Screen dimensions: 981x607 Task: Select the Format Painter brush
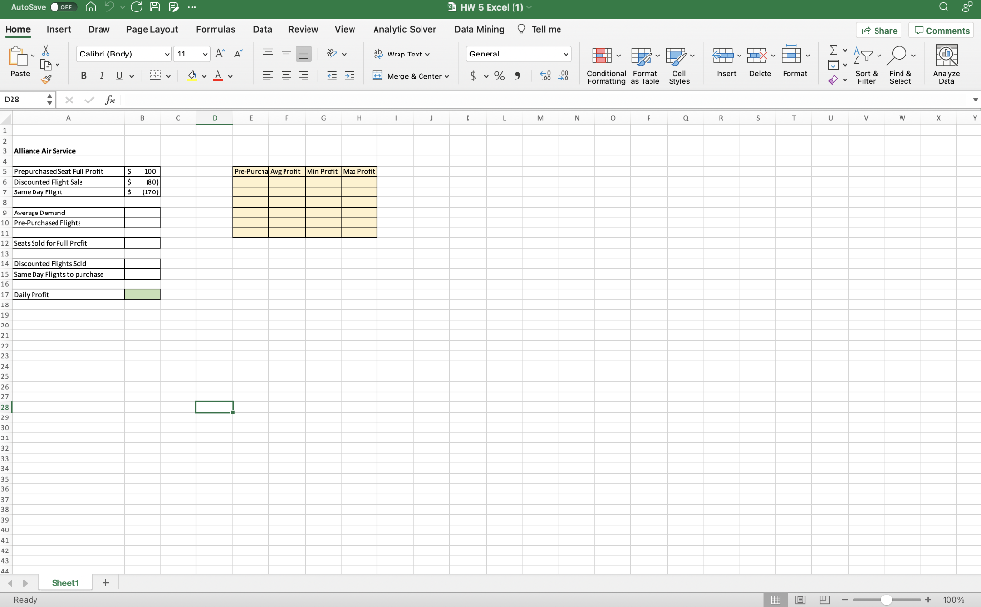point(46,79)
